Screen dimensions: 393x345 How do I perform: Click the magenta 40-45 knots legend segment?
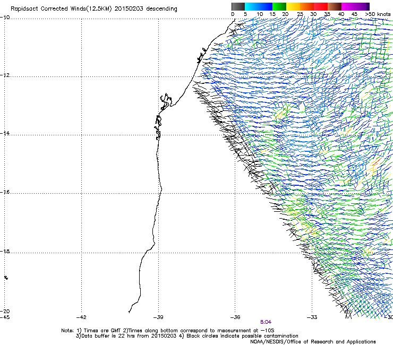348,6
